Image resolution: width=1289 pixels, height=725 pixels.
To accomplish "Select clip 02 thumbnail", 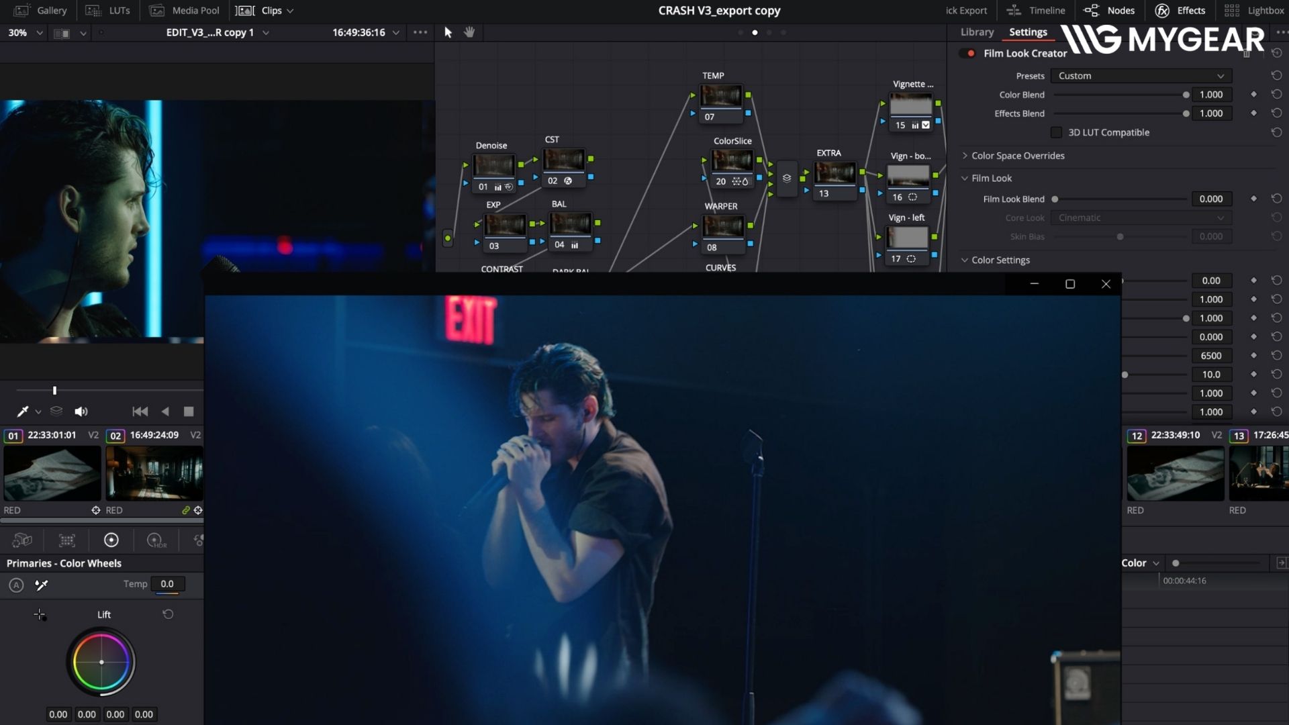I will coord(154,473).
